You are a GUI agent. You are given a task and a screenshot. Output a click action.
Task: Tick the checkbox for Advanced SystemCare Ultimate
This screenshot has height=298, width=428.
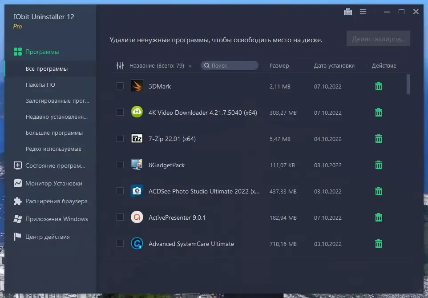[120, 243]
